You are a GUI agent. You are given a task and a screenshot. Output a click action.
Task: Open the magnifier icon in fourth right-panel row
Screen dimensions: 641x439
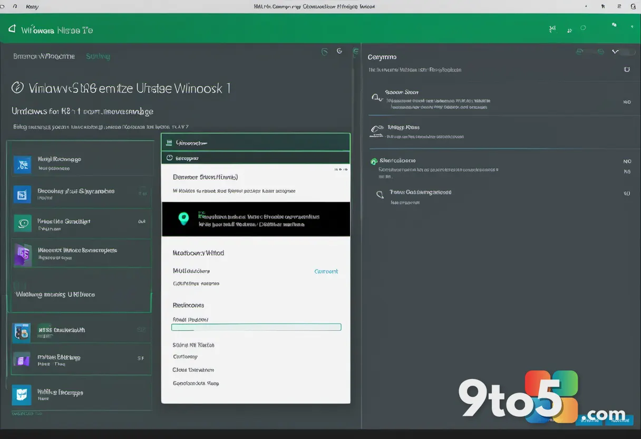380,195
